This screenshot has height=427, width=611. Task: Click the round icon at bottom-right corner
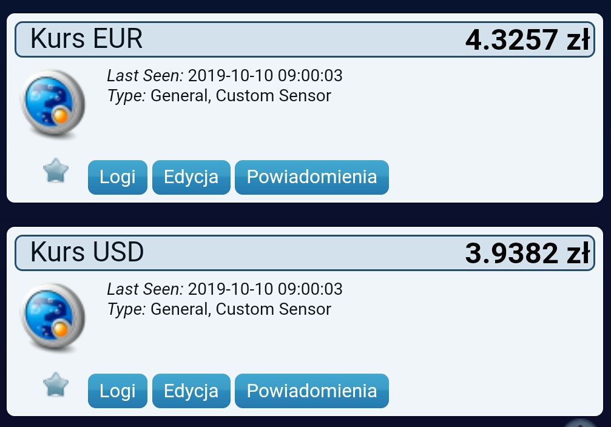pyautogui.click(x=581, y=423)
